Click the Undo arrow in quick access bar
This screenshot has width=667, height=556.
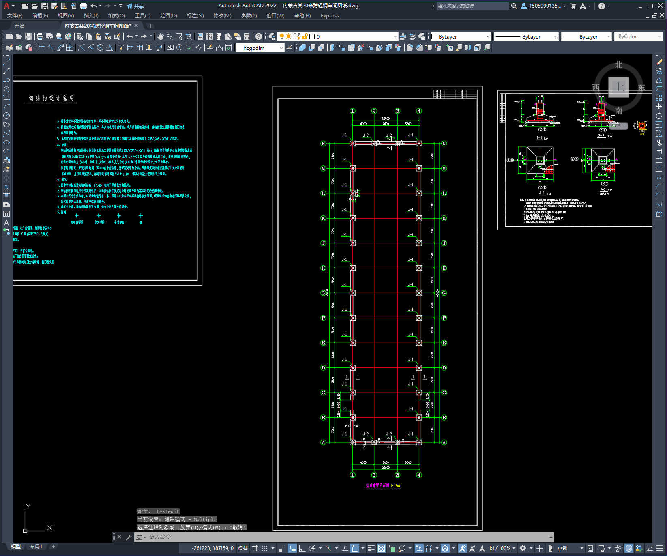click(x=93, y=6)
